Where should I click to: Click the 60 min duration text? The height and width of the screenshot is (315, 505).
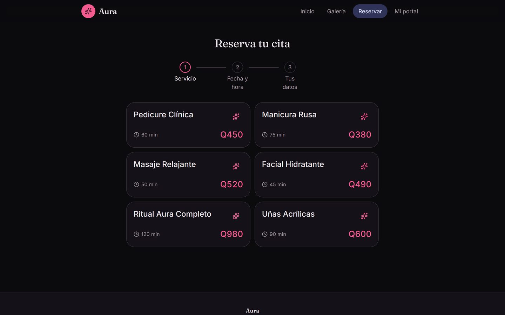149,135
